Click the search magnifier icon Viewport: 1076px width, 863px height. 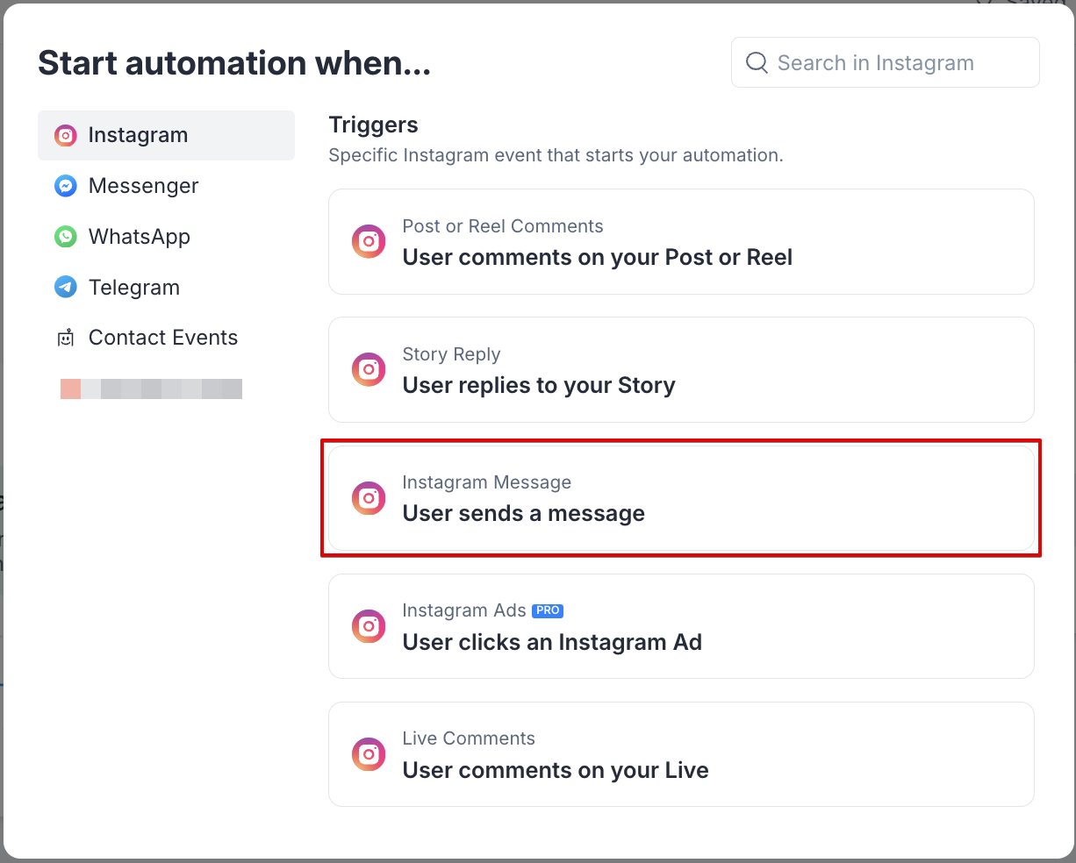(757, 62)
